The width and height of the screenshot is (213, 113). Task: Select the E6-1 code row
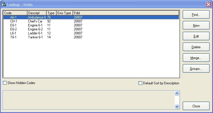pyautogui.click(x=91, y=25)
